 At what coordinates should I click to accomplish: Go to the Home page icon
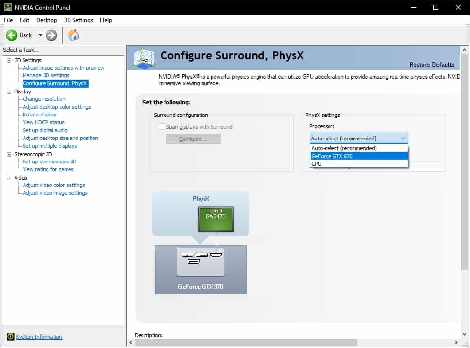[x=73, y=35]
